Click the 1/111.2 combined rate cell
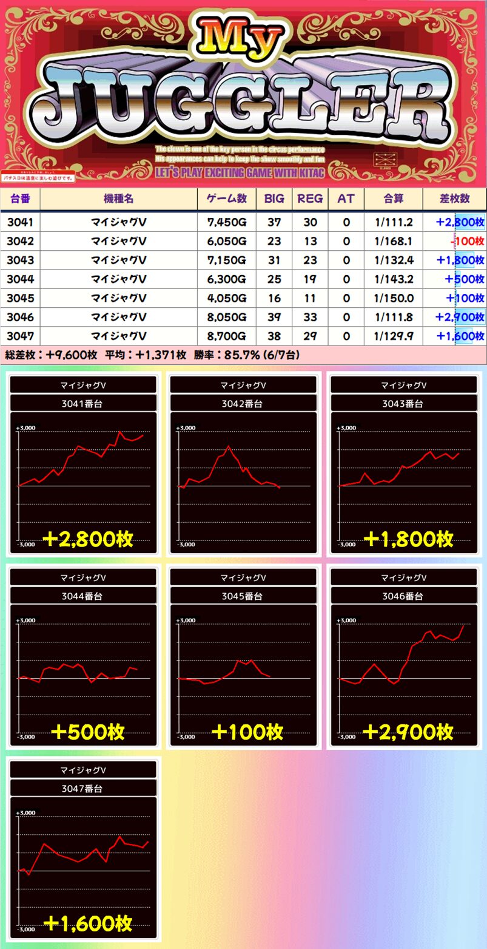Screen dimensions: 487x949 [x=394, y=222]
